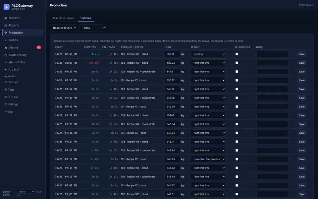
Task: Click the Alarm Rules list icon
Action: pyautogui.click(x=6, y=62)
